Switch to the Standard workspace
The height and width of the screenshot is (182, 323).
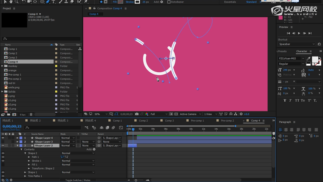[251, 2]
